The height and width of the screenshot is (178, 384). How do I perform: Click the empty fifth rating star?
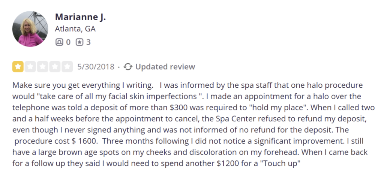[67, 67]
